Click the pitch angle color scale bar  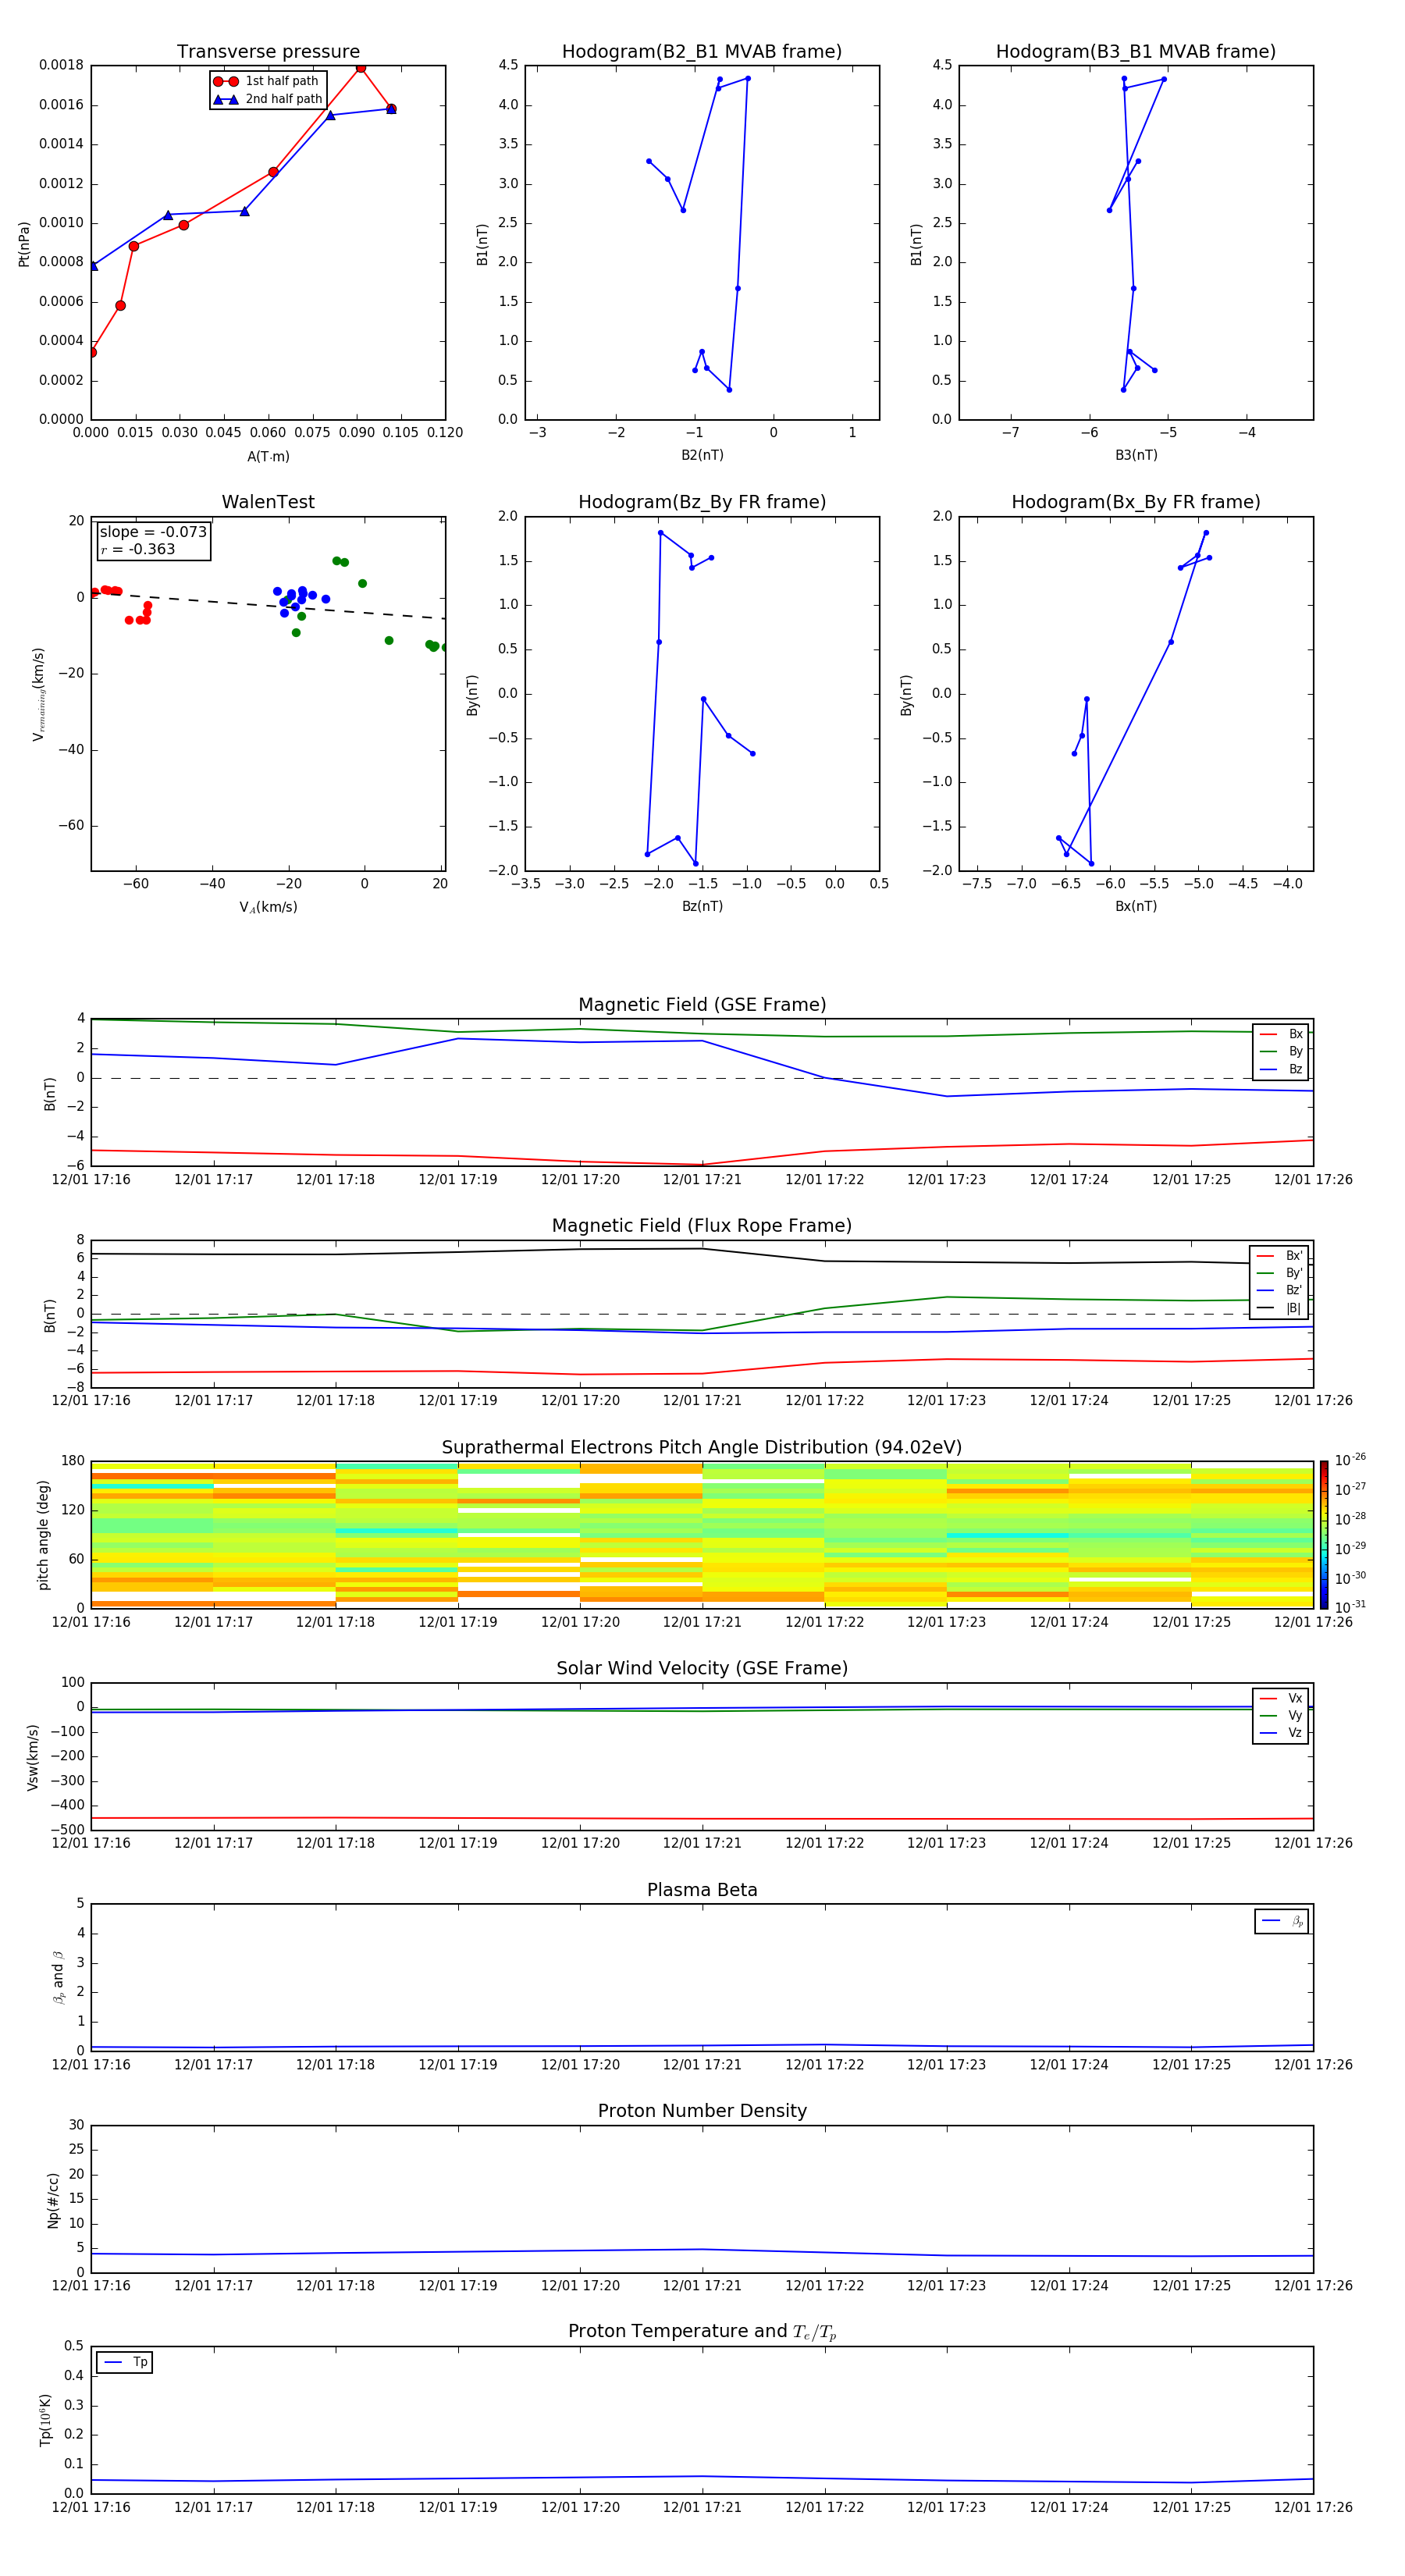pos(1323,1535)
